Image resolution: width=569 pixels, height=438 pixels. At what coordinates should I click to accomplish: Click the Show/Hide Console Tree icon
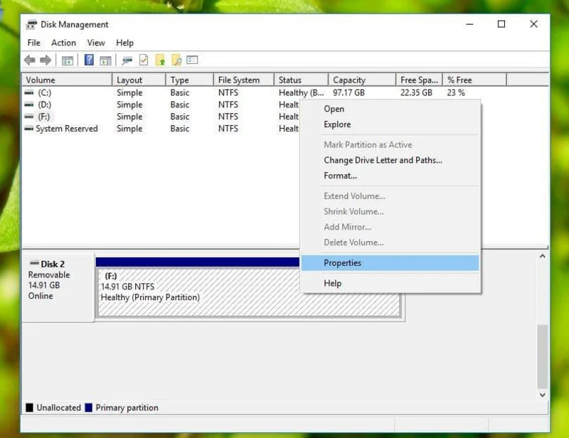tap(68, 60)
